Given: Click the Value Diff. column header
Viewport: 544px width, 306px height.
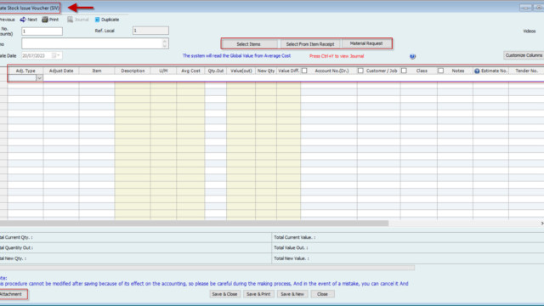Looking at the screenshot, I should pyautogui.click(x=289, y=71).
